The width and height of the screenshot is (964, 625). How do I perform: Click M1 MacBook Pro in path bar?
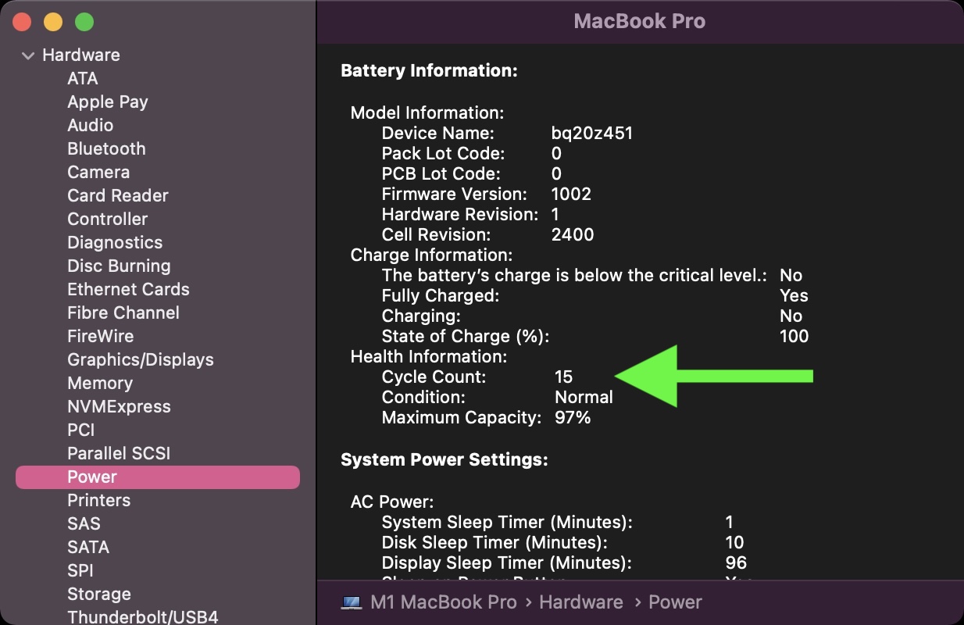443,602
